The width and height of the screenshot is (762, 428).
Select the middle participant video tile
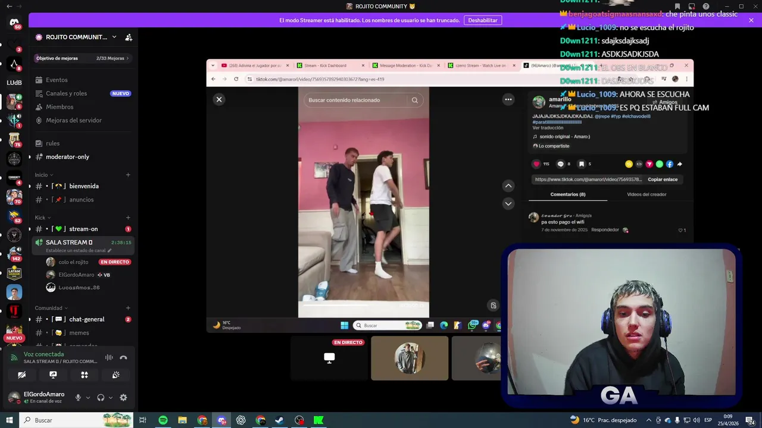click(x=410, y=358)
